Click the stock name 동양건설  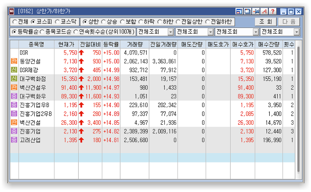(x=30, y=61)
